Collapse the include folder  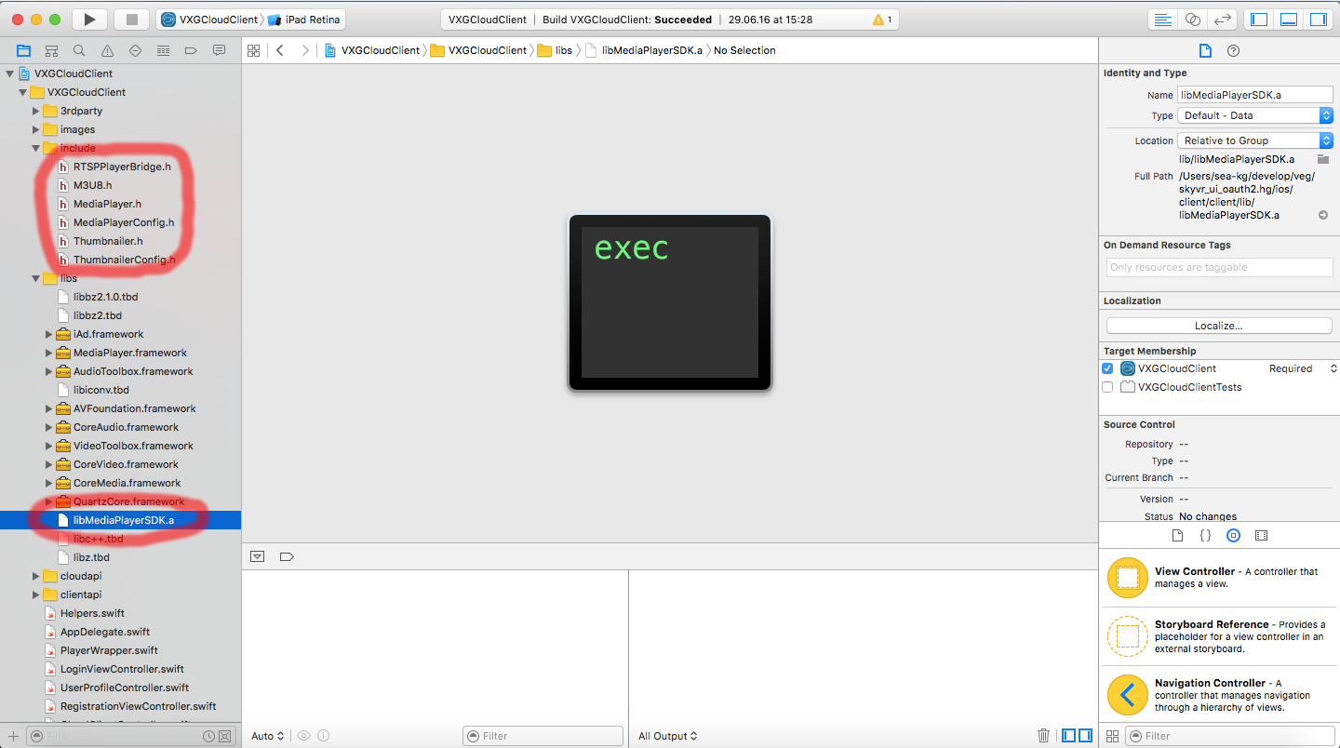tap(36, 148)
